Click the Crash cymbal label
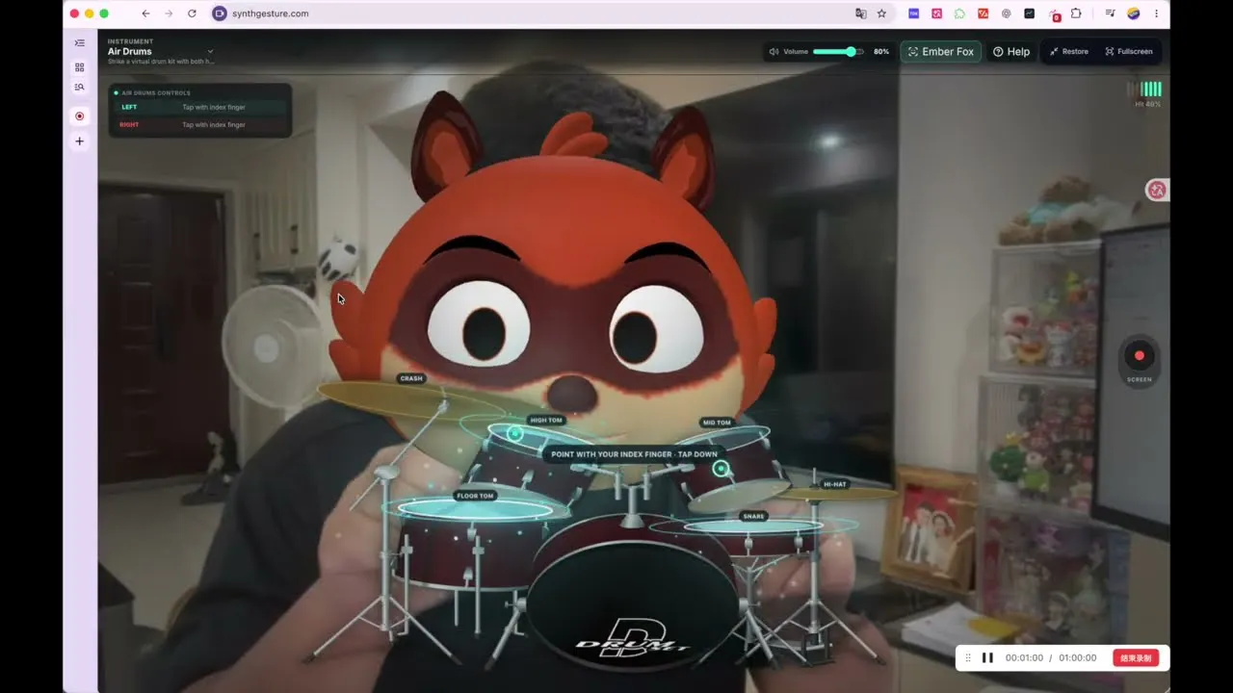The width and height of the screenshot is (1233, 693). pos(411,378)
